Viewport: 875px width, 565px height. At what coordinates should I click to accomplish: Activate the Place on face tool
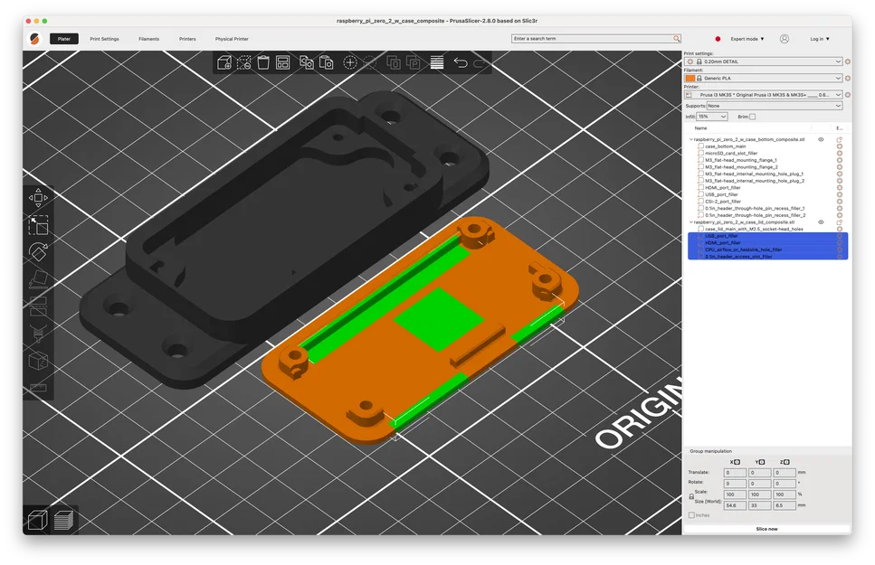click(x=38, y=280)
